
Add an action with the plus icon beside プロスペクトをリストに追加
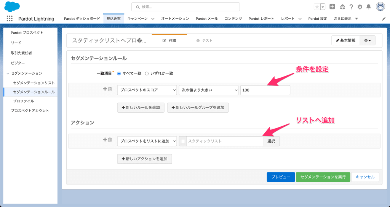coord(105,140)
